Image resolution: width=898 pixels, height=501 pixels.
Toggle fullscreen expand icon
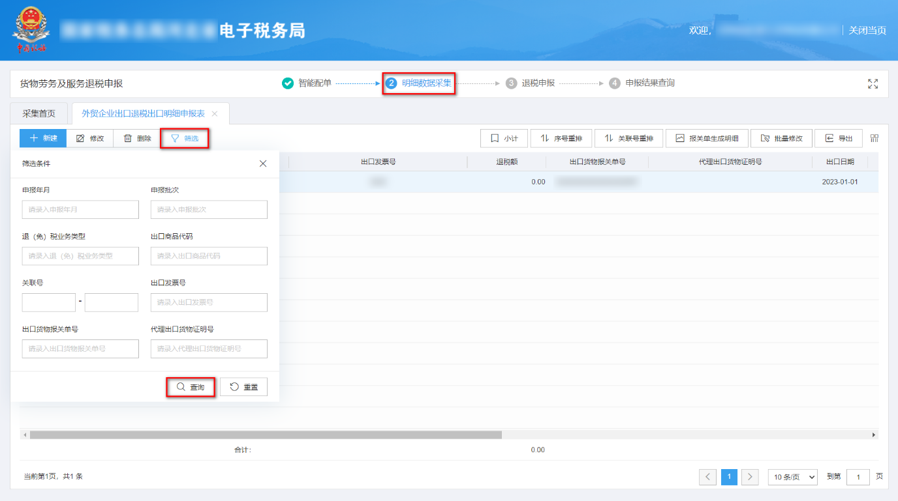coord(873,84)
